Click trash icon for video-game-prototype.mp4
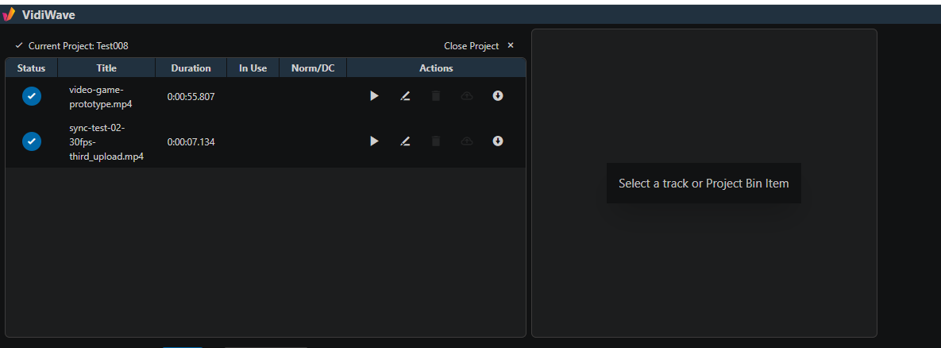 click(436, 96)
